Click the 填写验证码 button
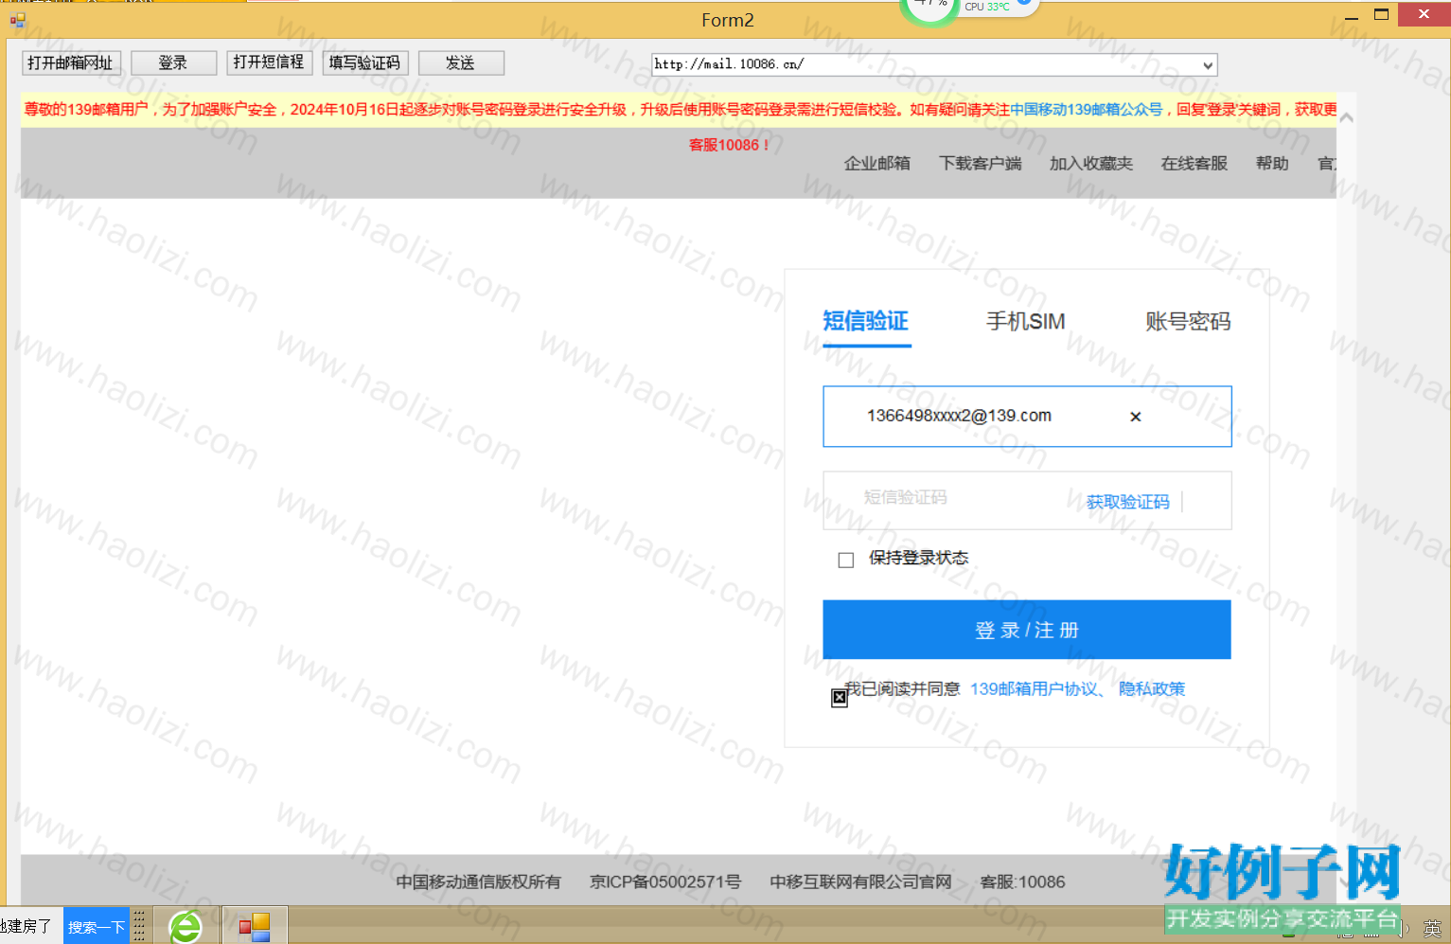This screenshot has height=944, width=1451. tap(364, 62)
